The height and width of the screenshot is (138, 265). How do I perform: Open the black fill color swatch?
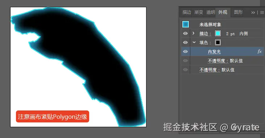coord(218,42)
